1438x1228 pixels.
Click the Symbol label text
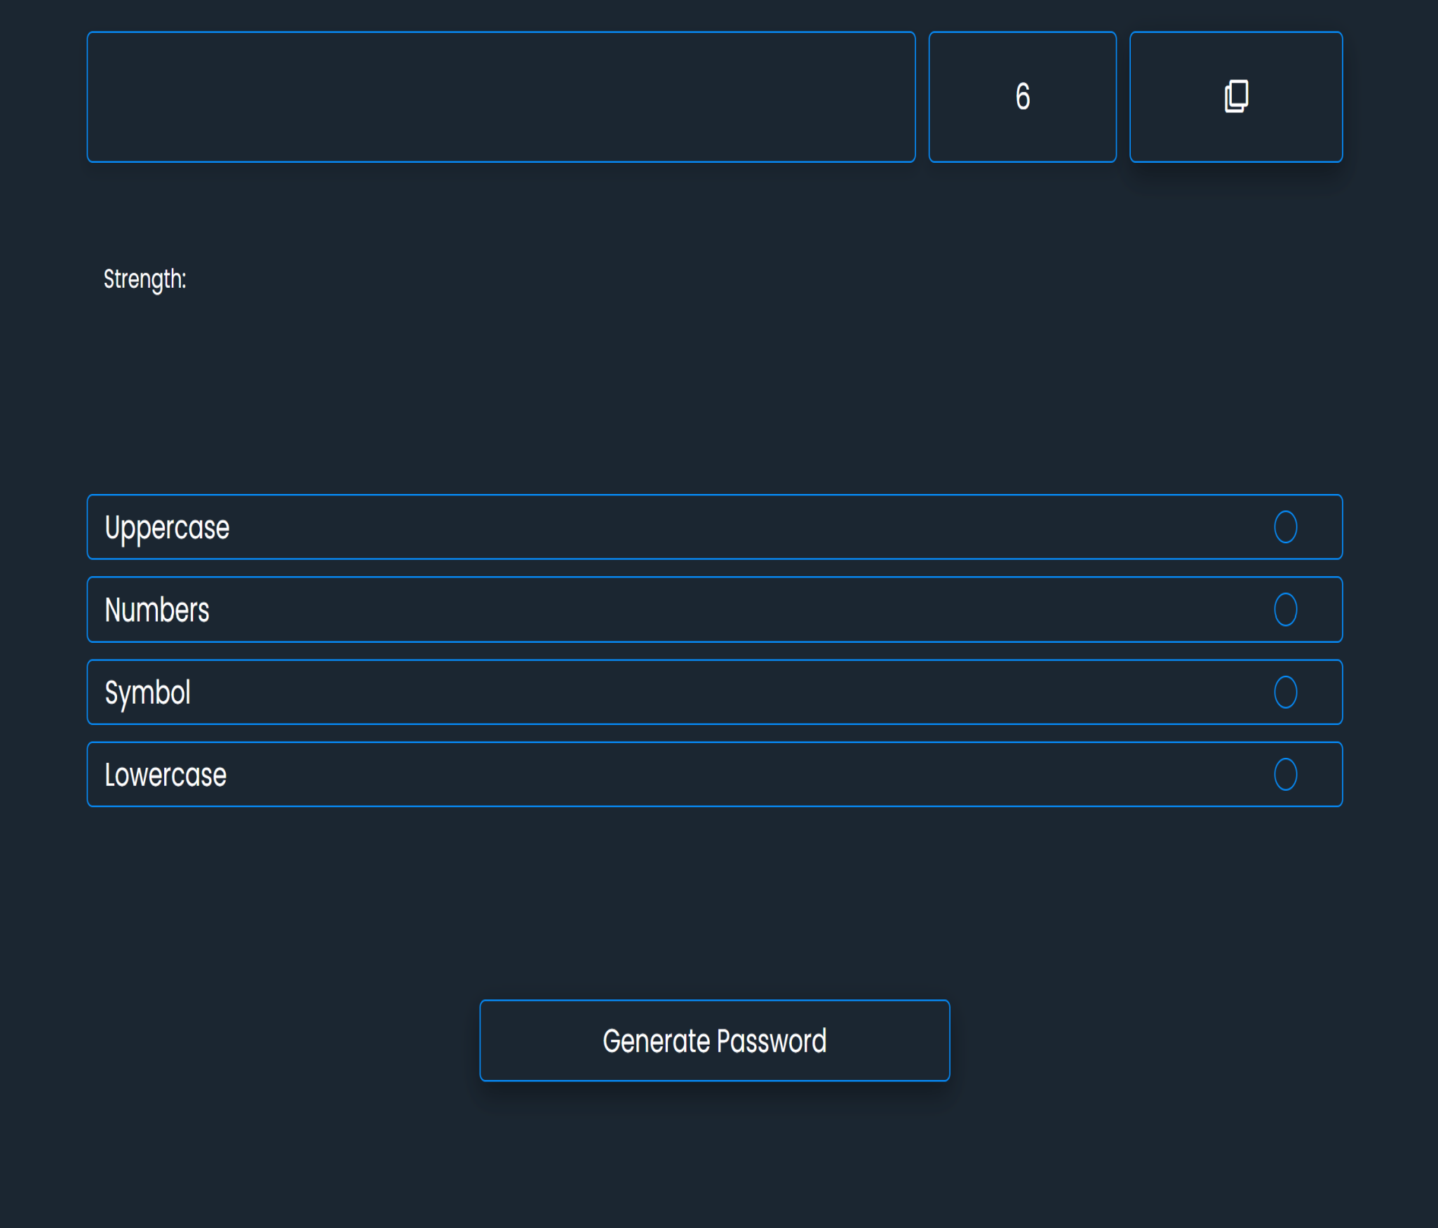click(x=147, y=693)
